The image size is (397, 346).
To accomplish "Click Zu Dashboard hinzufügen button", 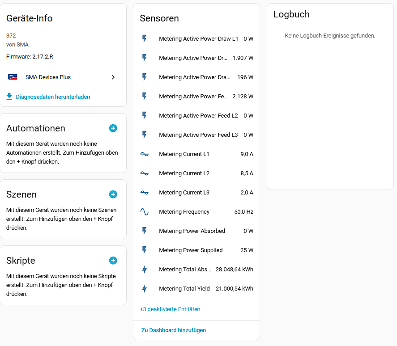I will tap(174, 330).
